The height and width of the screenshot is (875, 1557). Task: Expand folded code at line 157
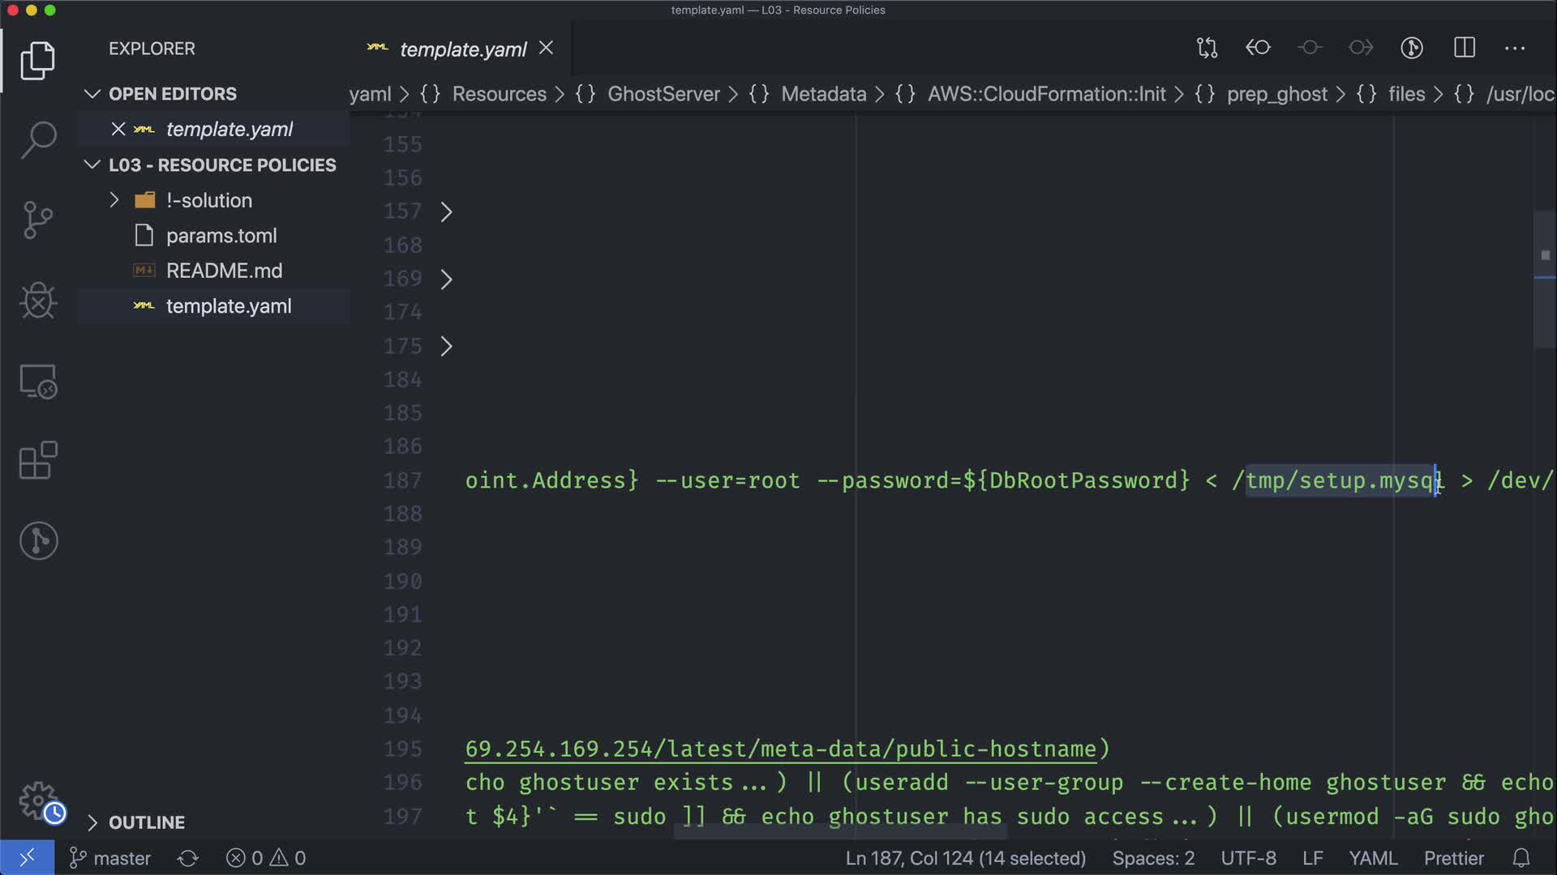446,212
